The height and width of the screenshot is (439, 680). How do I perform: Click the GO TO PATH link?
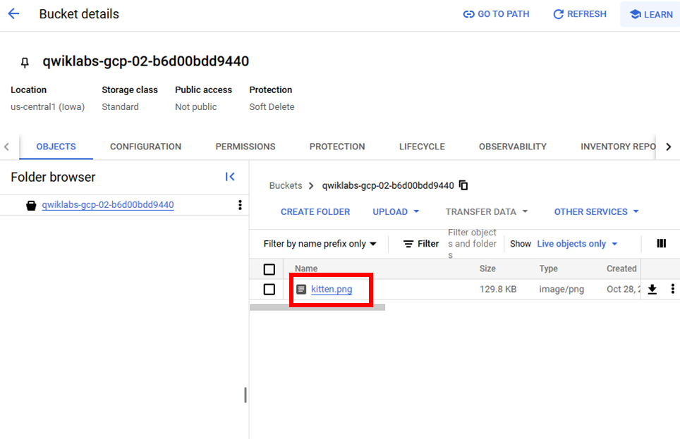point(496,14)
